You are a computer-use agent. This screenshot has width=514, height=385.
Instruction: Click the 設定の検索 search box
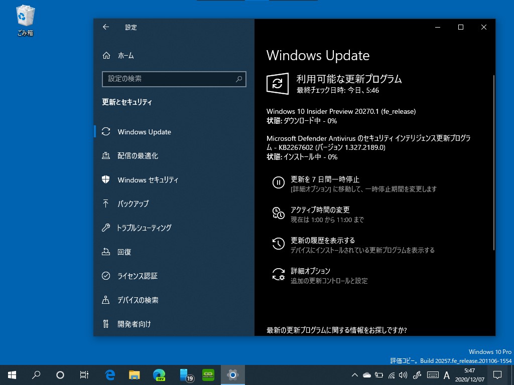174,79
